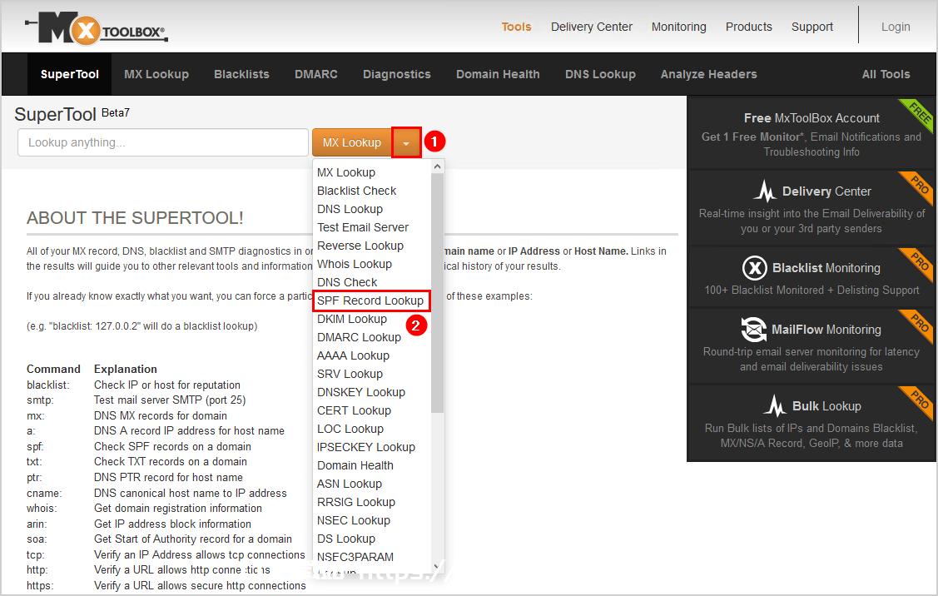Select DKIM Lookup option
The image size is (938, 596).
[352, 319]
